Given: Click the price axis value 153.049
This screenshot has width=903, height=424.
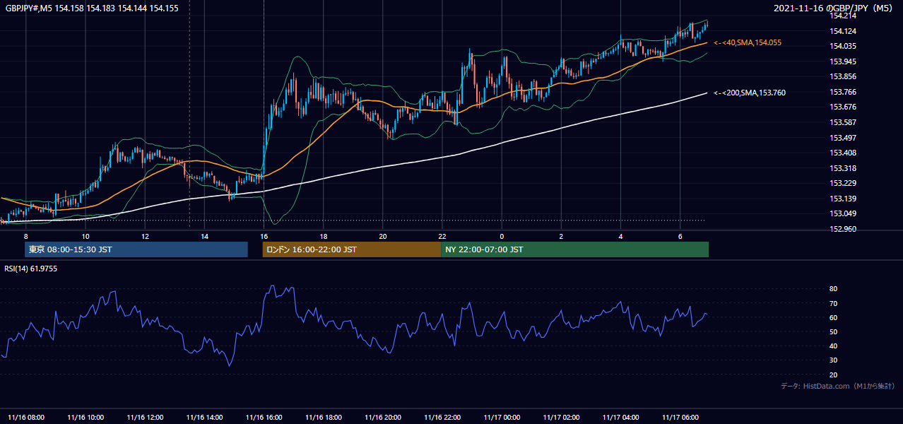Looking at the screenshot, I should point(843,213).
